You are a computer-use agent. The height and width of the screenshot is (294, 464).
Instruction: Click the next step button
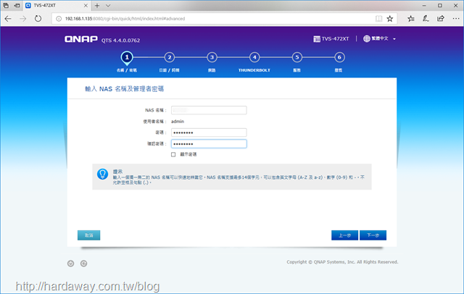373,235
